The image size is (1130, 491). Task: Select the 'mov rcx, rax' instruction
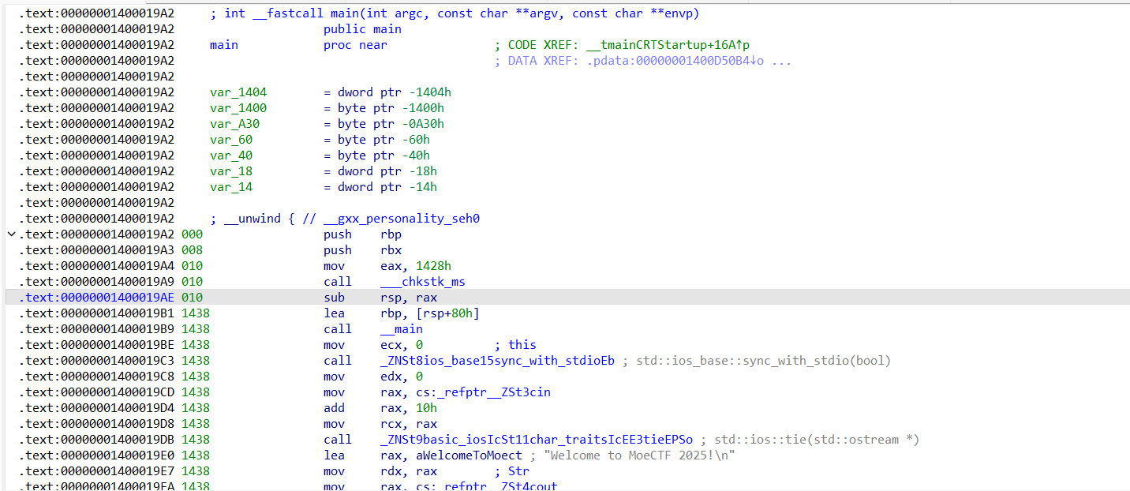pyautogui.click(x=380, y=424)
